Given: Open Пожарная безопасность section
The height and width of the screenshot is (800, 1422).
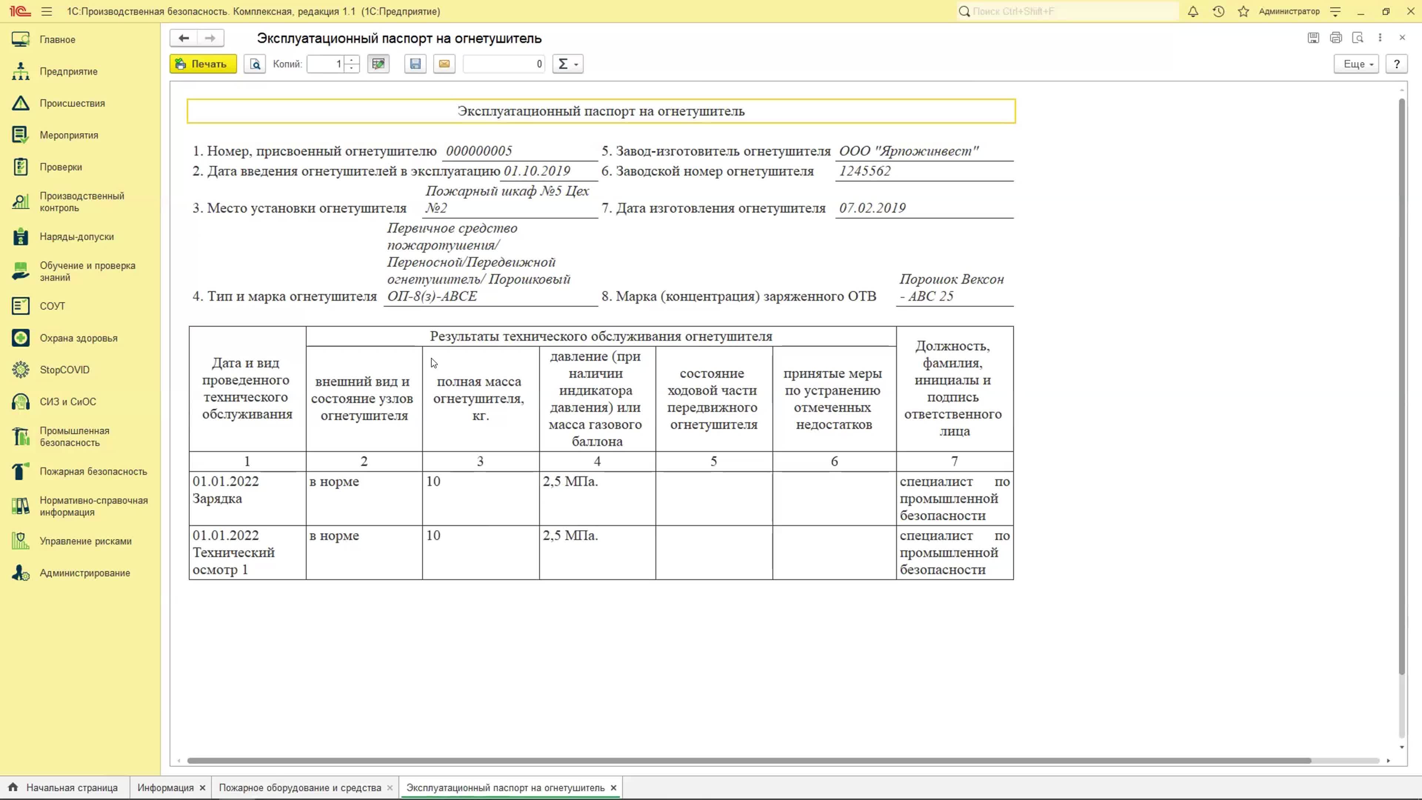Looking at the screenshot, I should 93,471.
